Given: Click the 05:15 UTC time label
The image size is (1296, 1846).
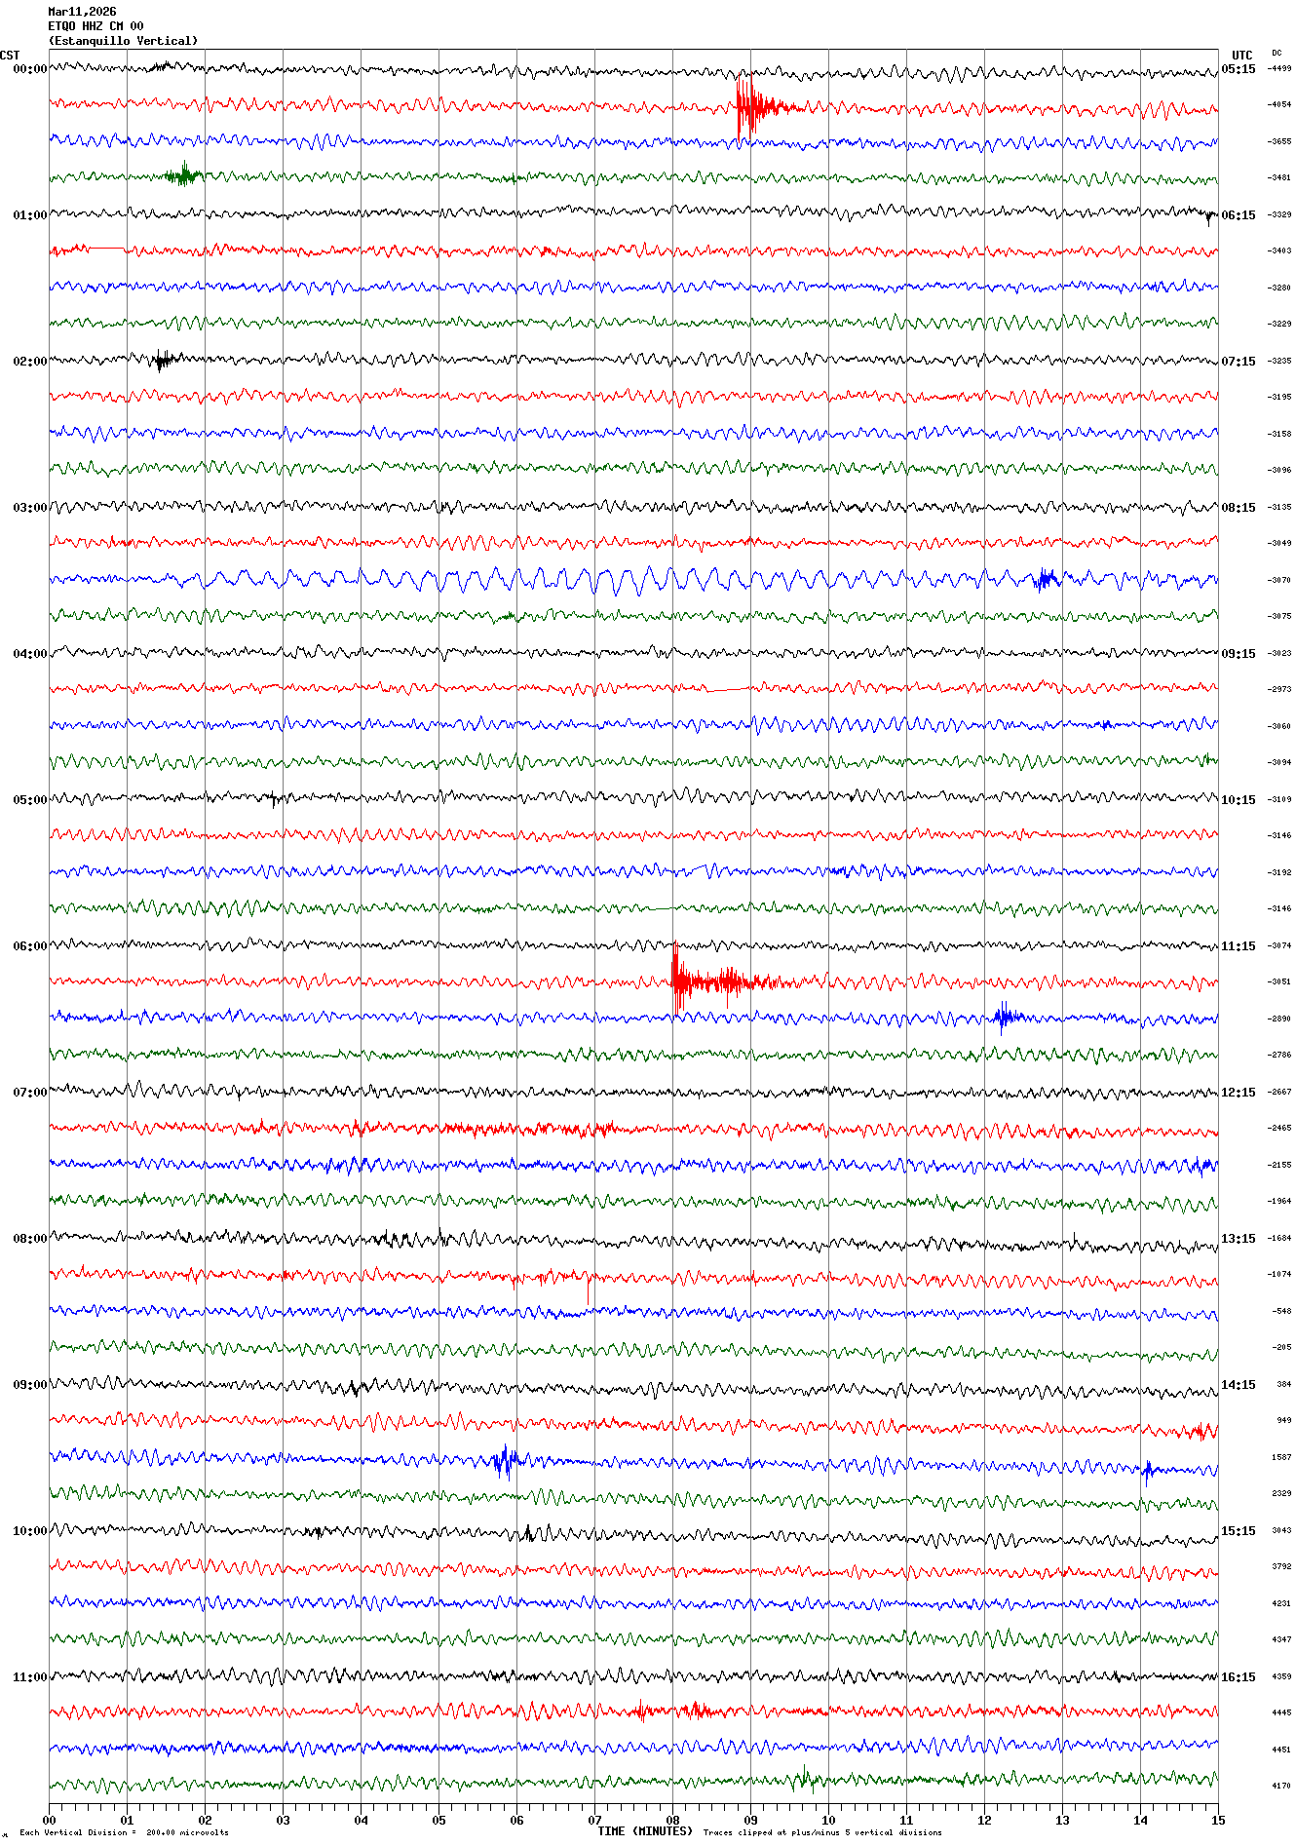Looking at the screenshot, I should pos(1239,69).
